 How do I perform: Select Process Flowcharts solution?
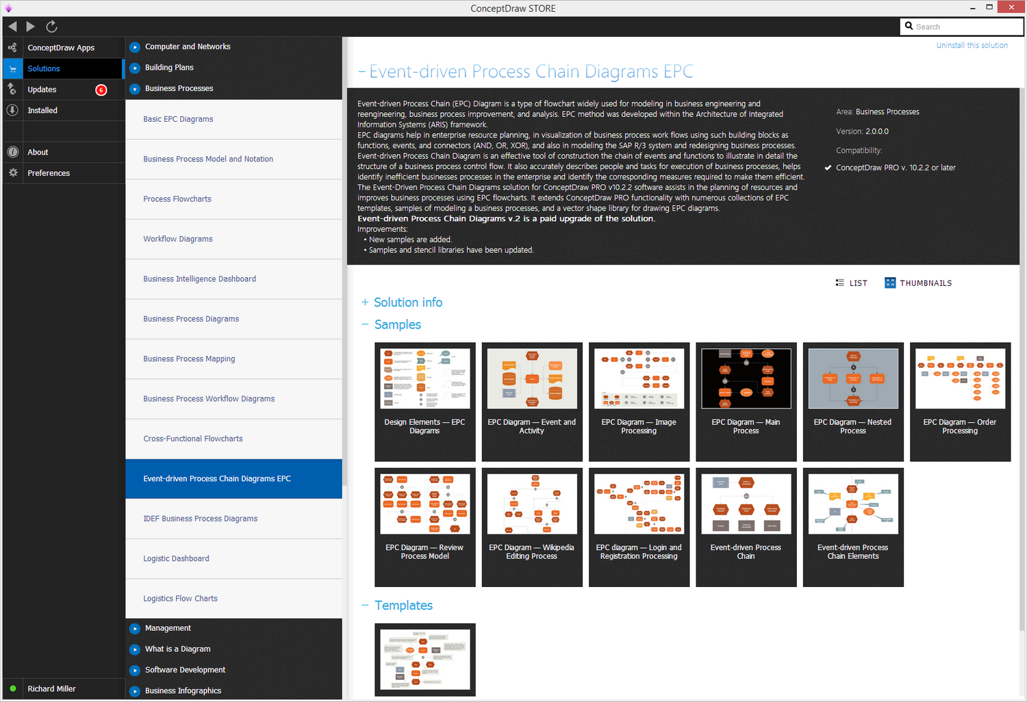click(233, 199)
